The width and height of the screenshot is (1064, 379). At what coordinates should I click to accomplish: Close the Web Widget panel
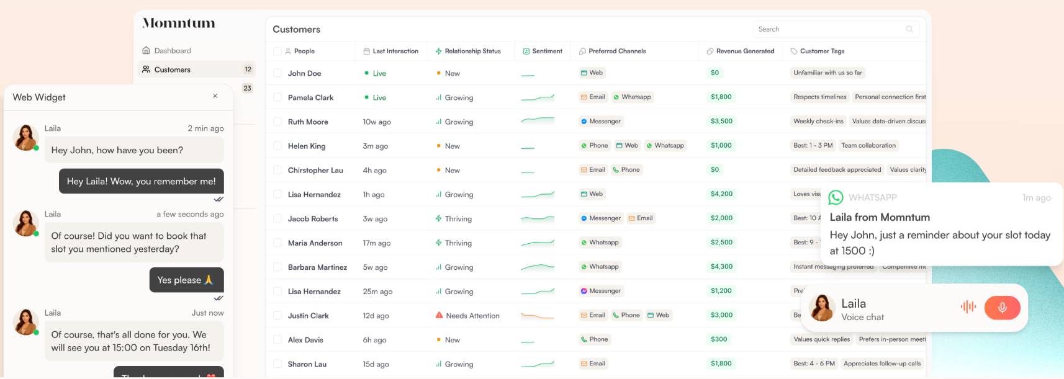tap(215, 96)
